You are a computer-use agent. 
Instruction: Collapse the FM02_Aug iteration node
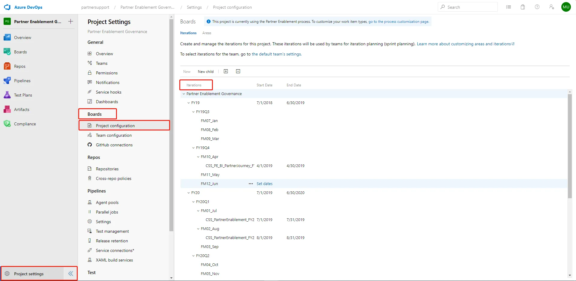click(198, 229)
